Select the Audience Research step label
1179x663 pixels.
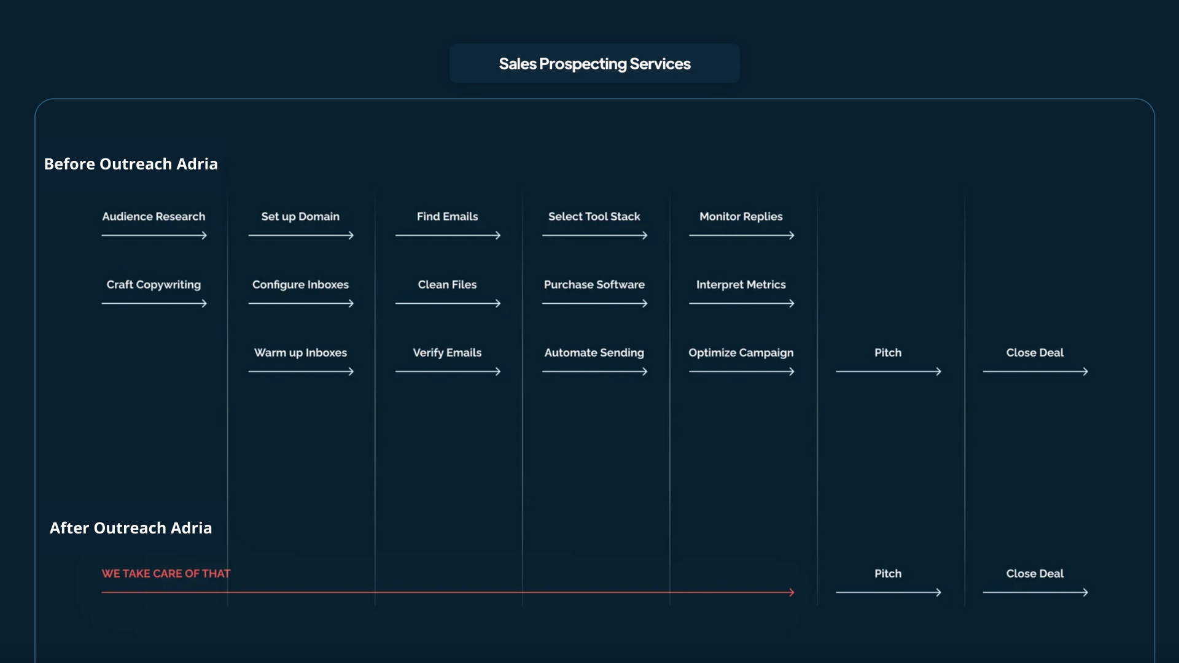coord(154,217)
